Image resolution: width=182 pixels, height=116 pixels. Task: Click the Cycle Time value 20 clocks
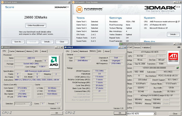99,85
